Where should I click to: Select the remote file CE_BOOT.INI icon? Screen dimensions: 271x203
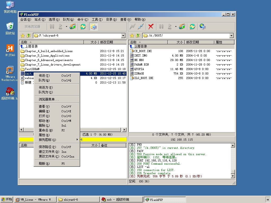point(132,51)
